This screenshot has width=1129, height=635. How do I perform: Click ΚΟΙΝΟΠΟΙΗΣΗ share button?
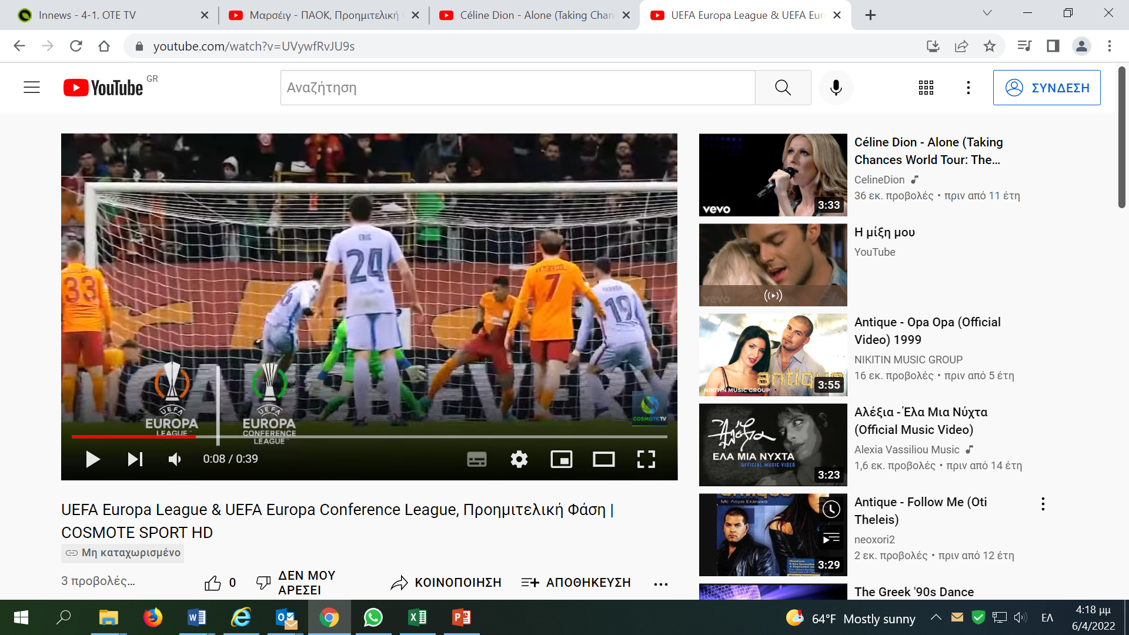pos(446,583)
